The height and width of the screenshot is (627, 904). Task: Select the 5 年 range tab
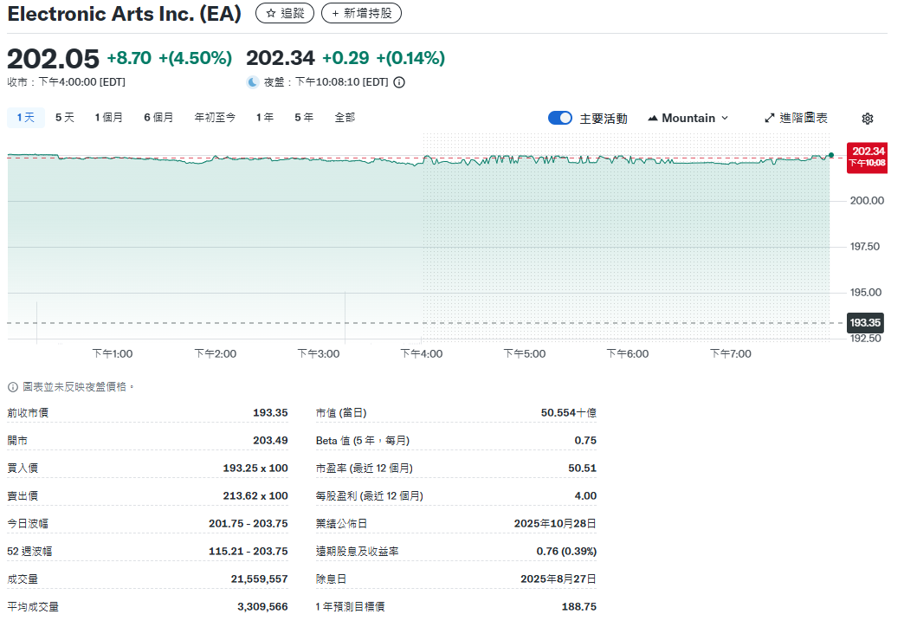point(304,118)
